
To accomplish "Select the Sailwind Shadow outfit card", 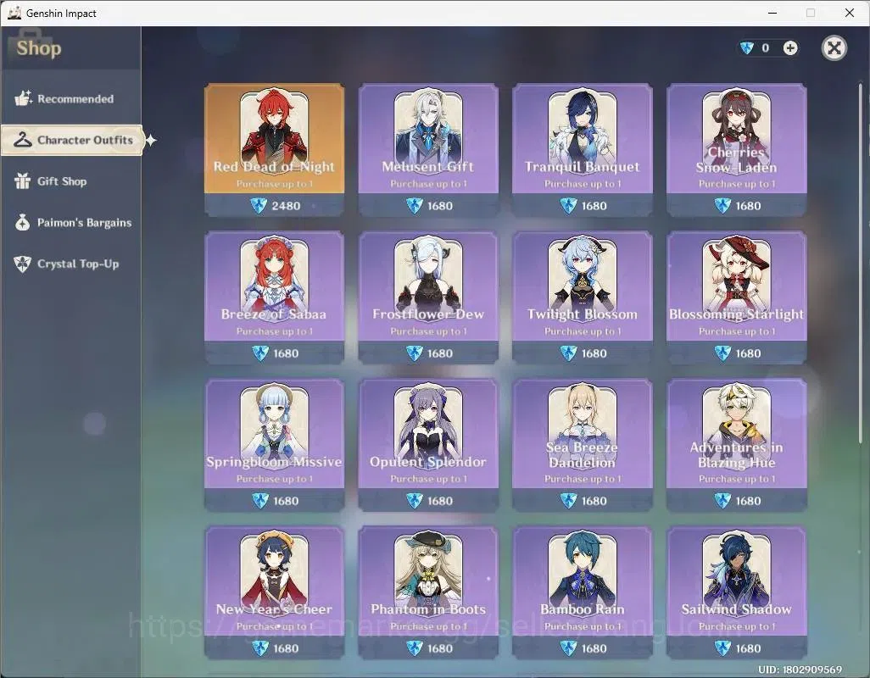I will coord(736,592).
